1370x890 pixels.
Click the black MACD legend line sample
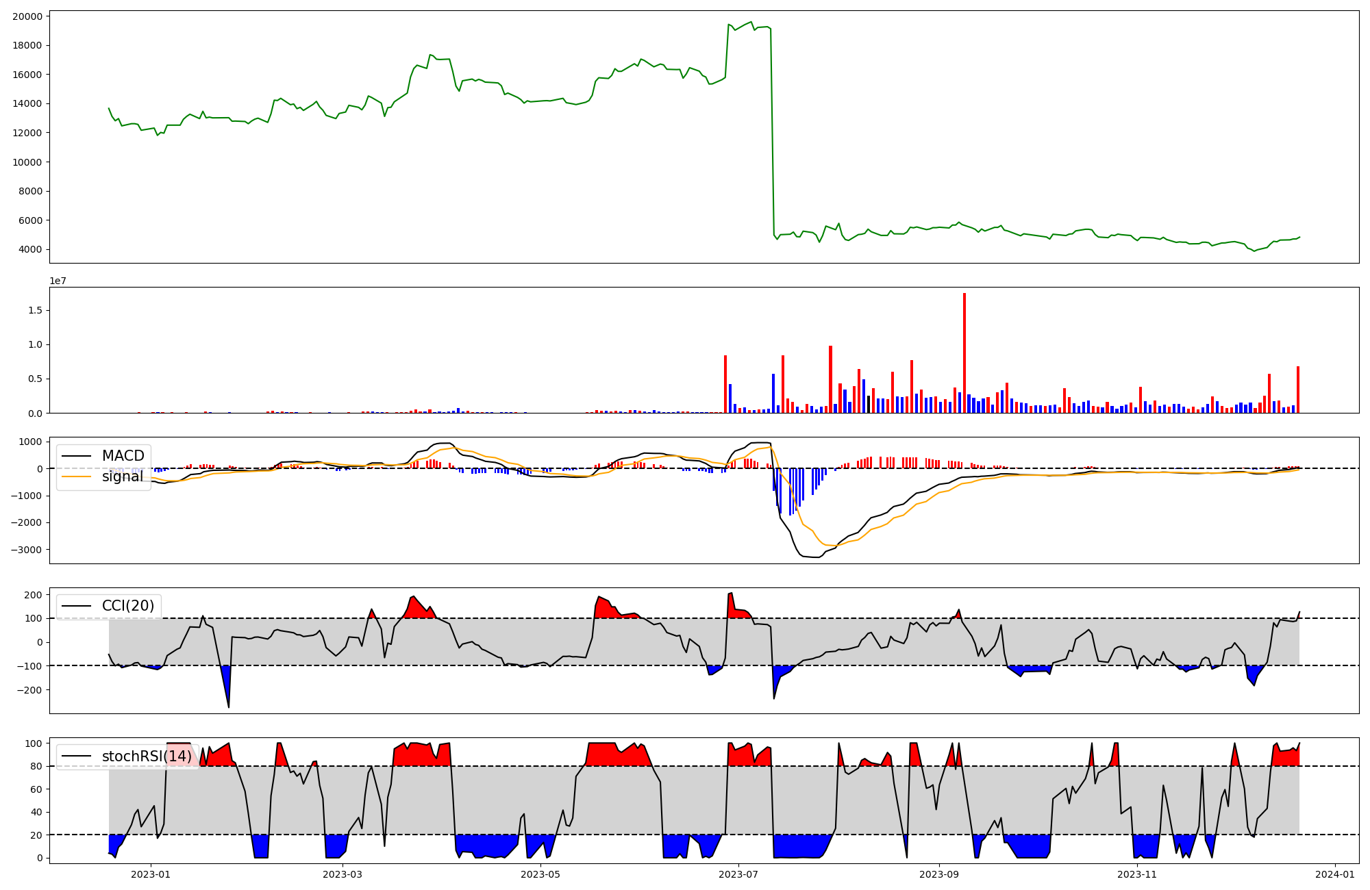tap(76, 456)
